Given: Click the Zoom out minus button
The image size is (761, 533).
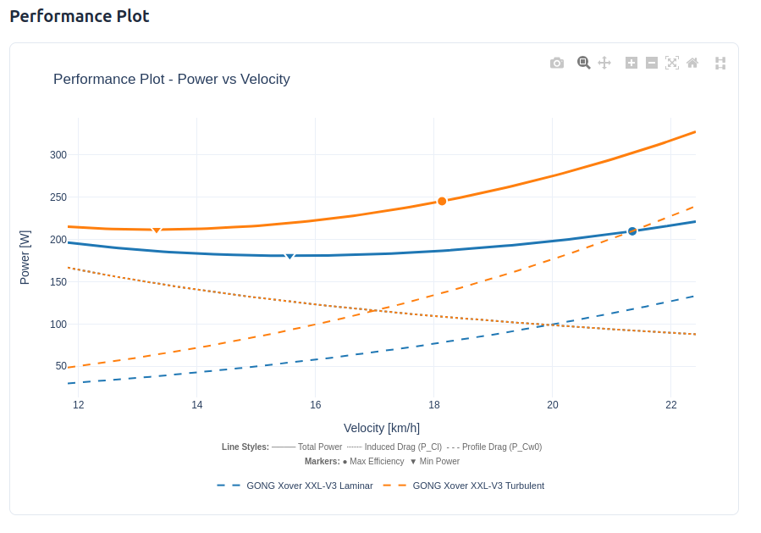Looking at the screenshot, I should [x=652, y=63].
